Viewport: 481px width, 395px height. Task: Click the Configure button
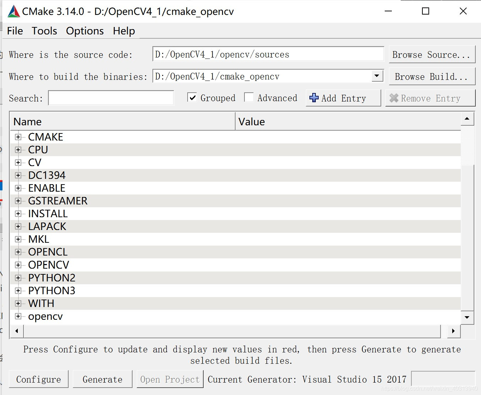[39, 379]
